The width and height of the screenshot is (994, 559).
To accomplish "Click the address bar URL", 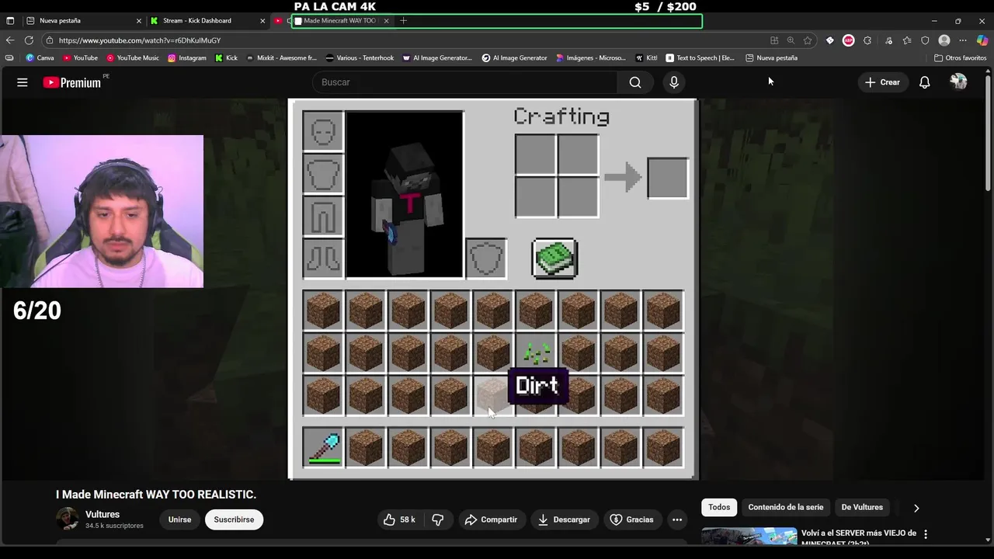I will [x=140, y=40].
